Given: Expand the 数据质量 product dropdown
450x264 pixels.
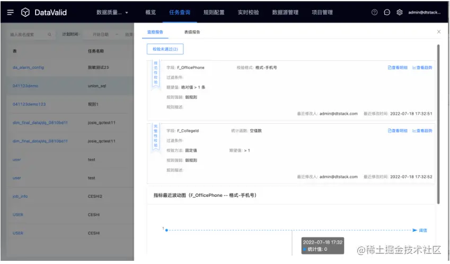Looking at the screenshot, I should pos(112,12).
